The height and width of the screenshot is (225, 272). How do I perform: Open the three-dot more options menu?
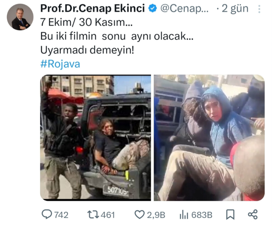(259, 9)
